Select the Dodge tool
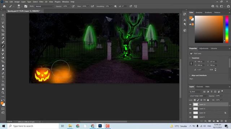Screen dimensions: 231x129 click(x=3, y=69)
